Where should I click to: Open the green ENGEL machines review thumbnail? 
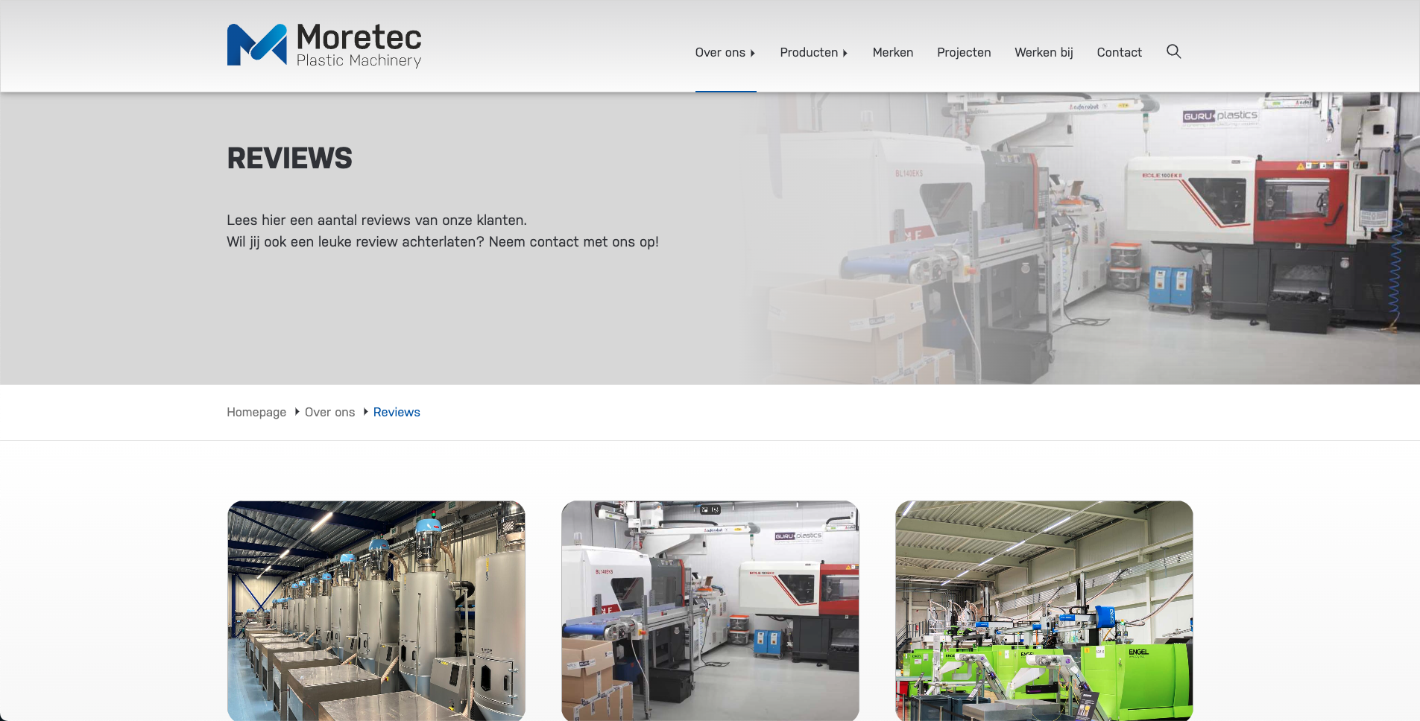click(x=1044, y=611)
